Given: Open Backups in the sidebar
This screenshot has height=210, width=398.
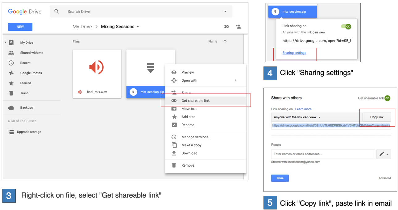Looking at the screenshot, I should [x=27, y=107].
